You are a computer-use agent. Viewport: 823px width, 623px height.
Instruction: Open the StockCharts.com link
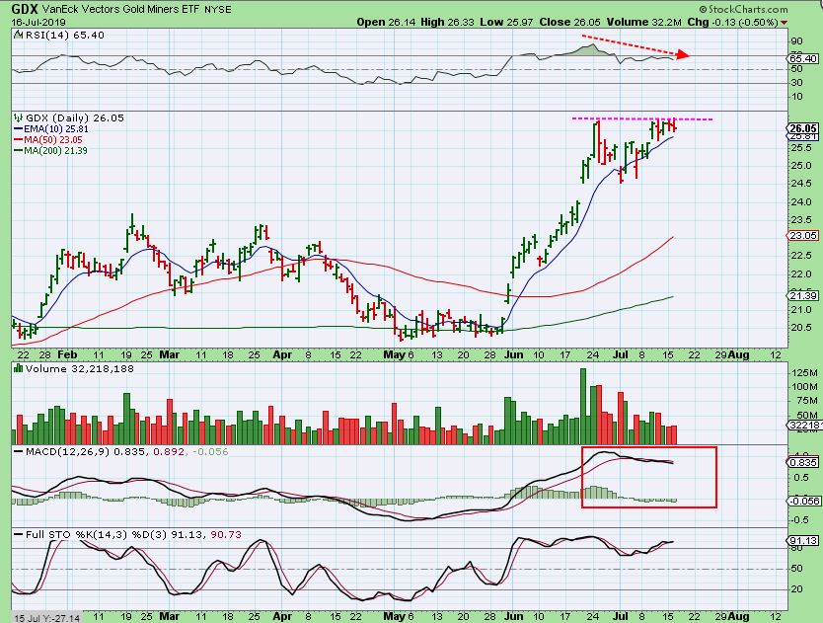click(748, 10)
